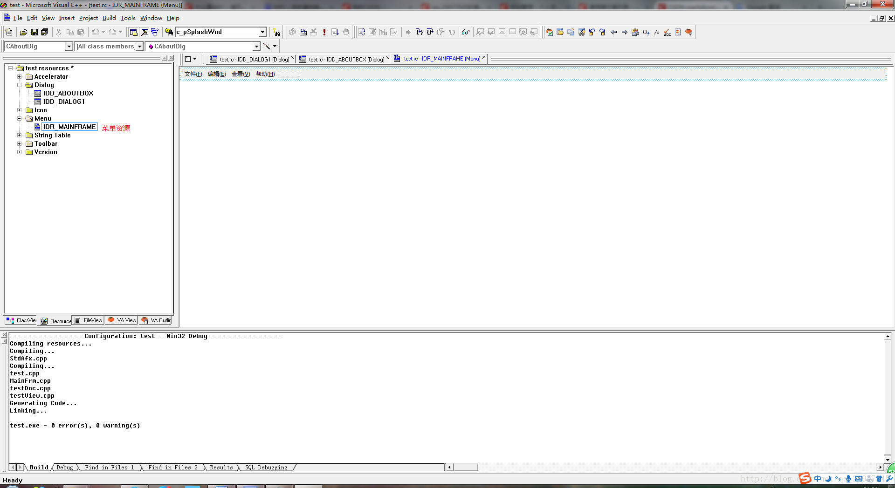Viewport: 895px width, 488px height.
Task: Click the New Text File toolbar icon
Action: [9, 32]
